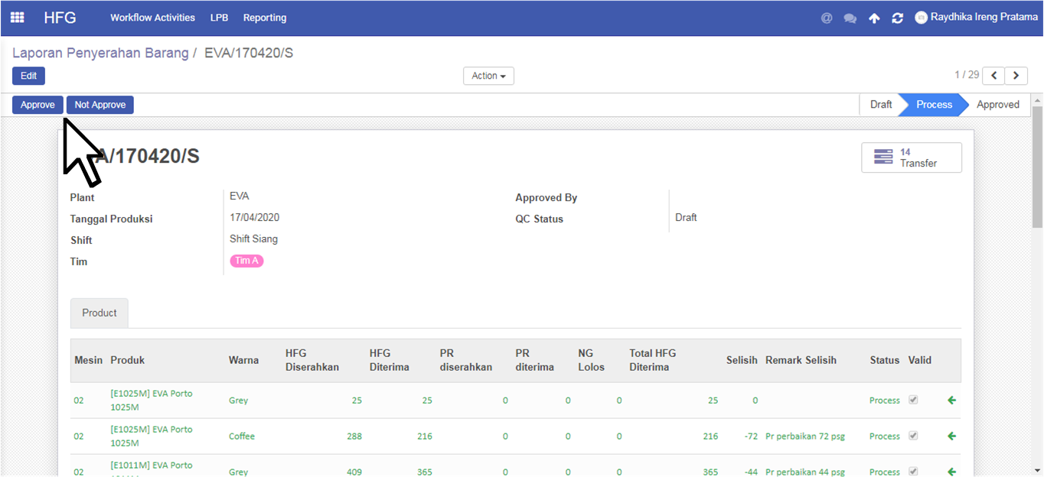Toggle Valid checkbox for Coffee row
Viewport: 1044px width, 477px height.
912,436
